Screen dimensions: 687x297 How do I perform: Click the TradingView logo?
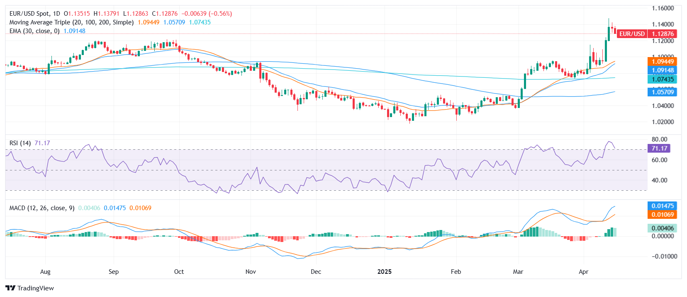(29, 288)
